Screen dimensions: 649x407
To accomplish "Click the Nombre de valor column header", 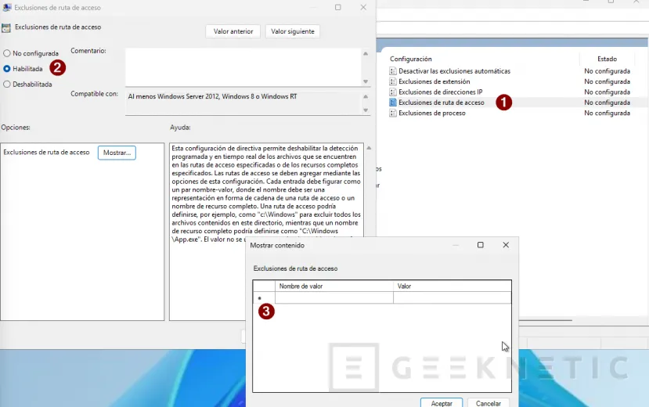I will tap(334, 286).
